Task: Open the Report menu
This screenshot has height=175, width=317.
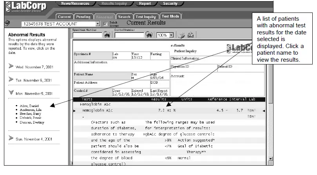Action: pyautogui.click(x=145, y=4)
